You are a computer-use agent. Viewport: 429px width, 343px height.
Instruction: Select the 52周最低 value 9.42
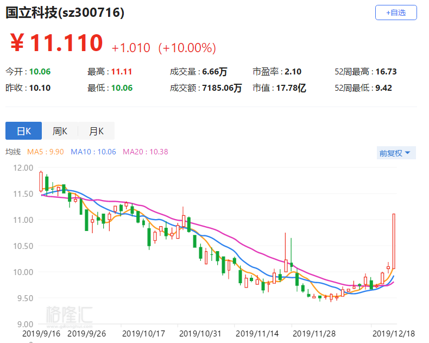383,88
